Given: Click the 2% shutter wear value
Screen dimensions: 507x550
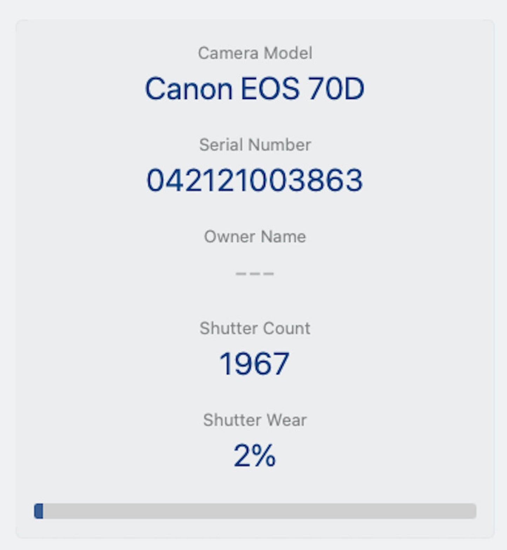Looking at the screenshot, I should [x=255, y=456].
